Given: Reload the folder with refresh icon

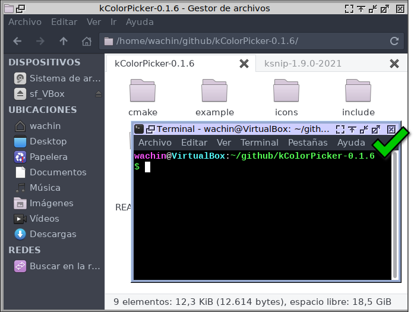Looking at the screenshot, I should coord(394,41).
